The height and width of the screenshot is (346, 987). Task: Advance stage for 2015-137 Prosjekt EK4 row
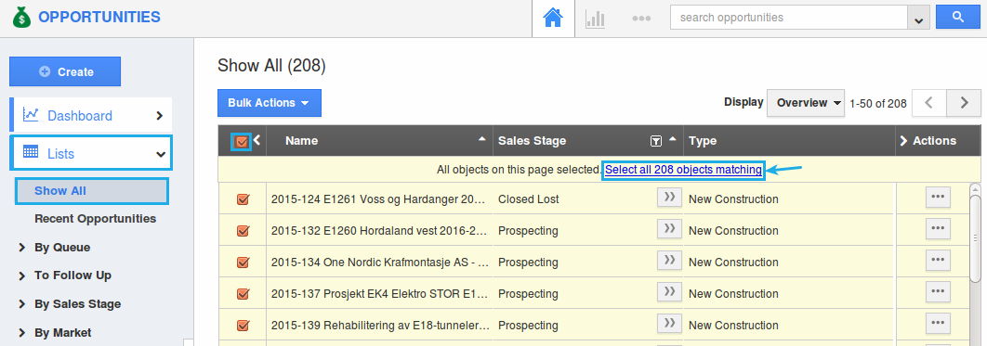[670, 291]
